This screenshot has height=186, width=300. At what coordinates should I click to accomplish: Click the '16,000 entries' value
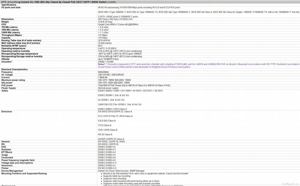coord(105,43)
